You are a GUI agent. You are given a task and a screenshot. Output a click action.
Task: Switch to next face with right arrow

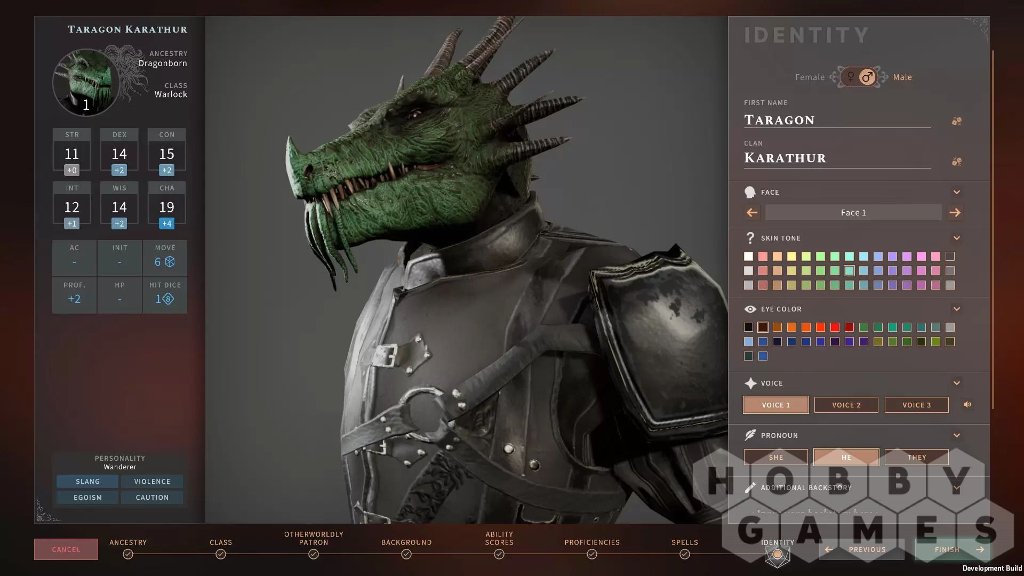955,212
